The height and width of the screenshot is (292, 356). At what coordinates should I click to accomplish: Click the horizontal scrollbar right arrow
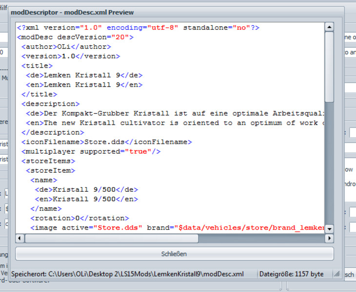(329, 238)
